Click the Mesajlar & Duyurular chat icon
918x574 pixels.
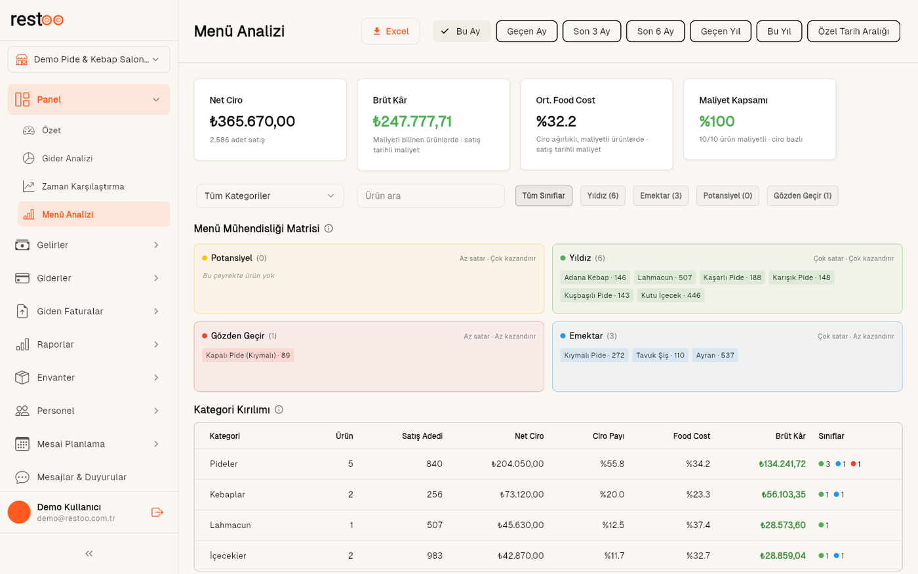(x=22, y=477)
